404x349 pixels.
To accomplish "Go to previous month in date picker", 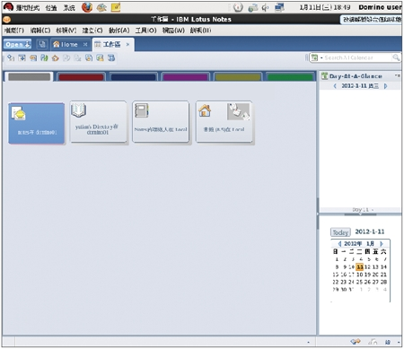I will (x=339, y=244).
